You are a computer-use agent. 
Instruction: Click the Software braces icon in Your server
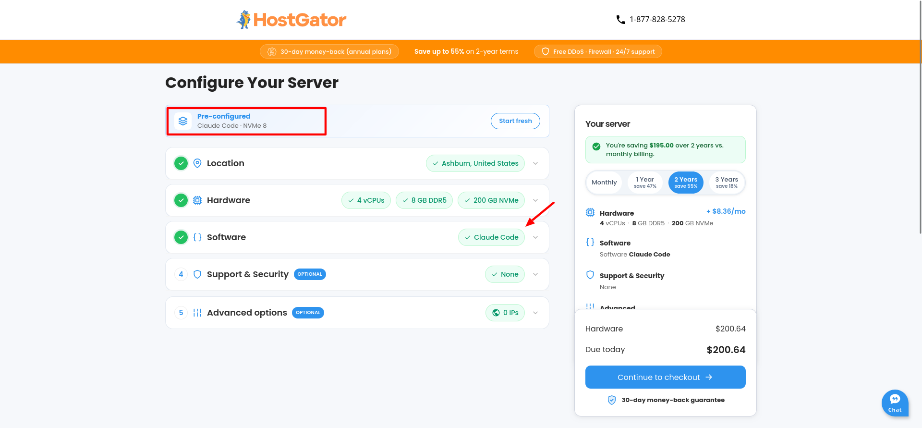coord(590,242)
